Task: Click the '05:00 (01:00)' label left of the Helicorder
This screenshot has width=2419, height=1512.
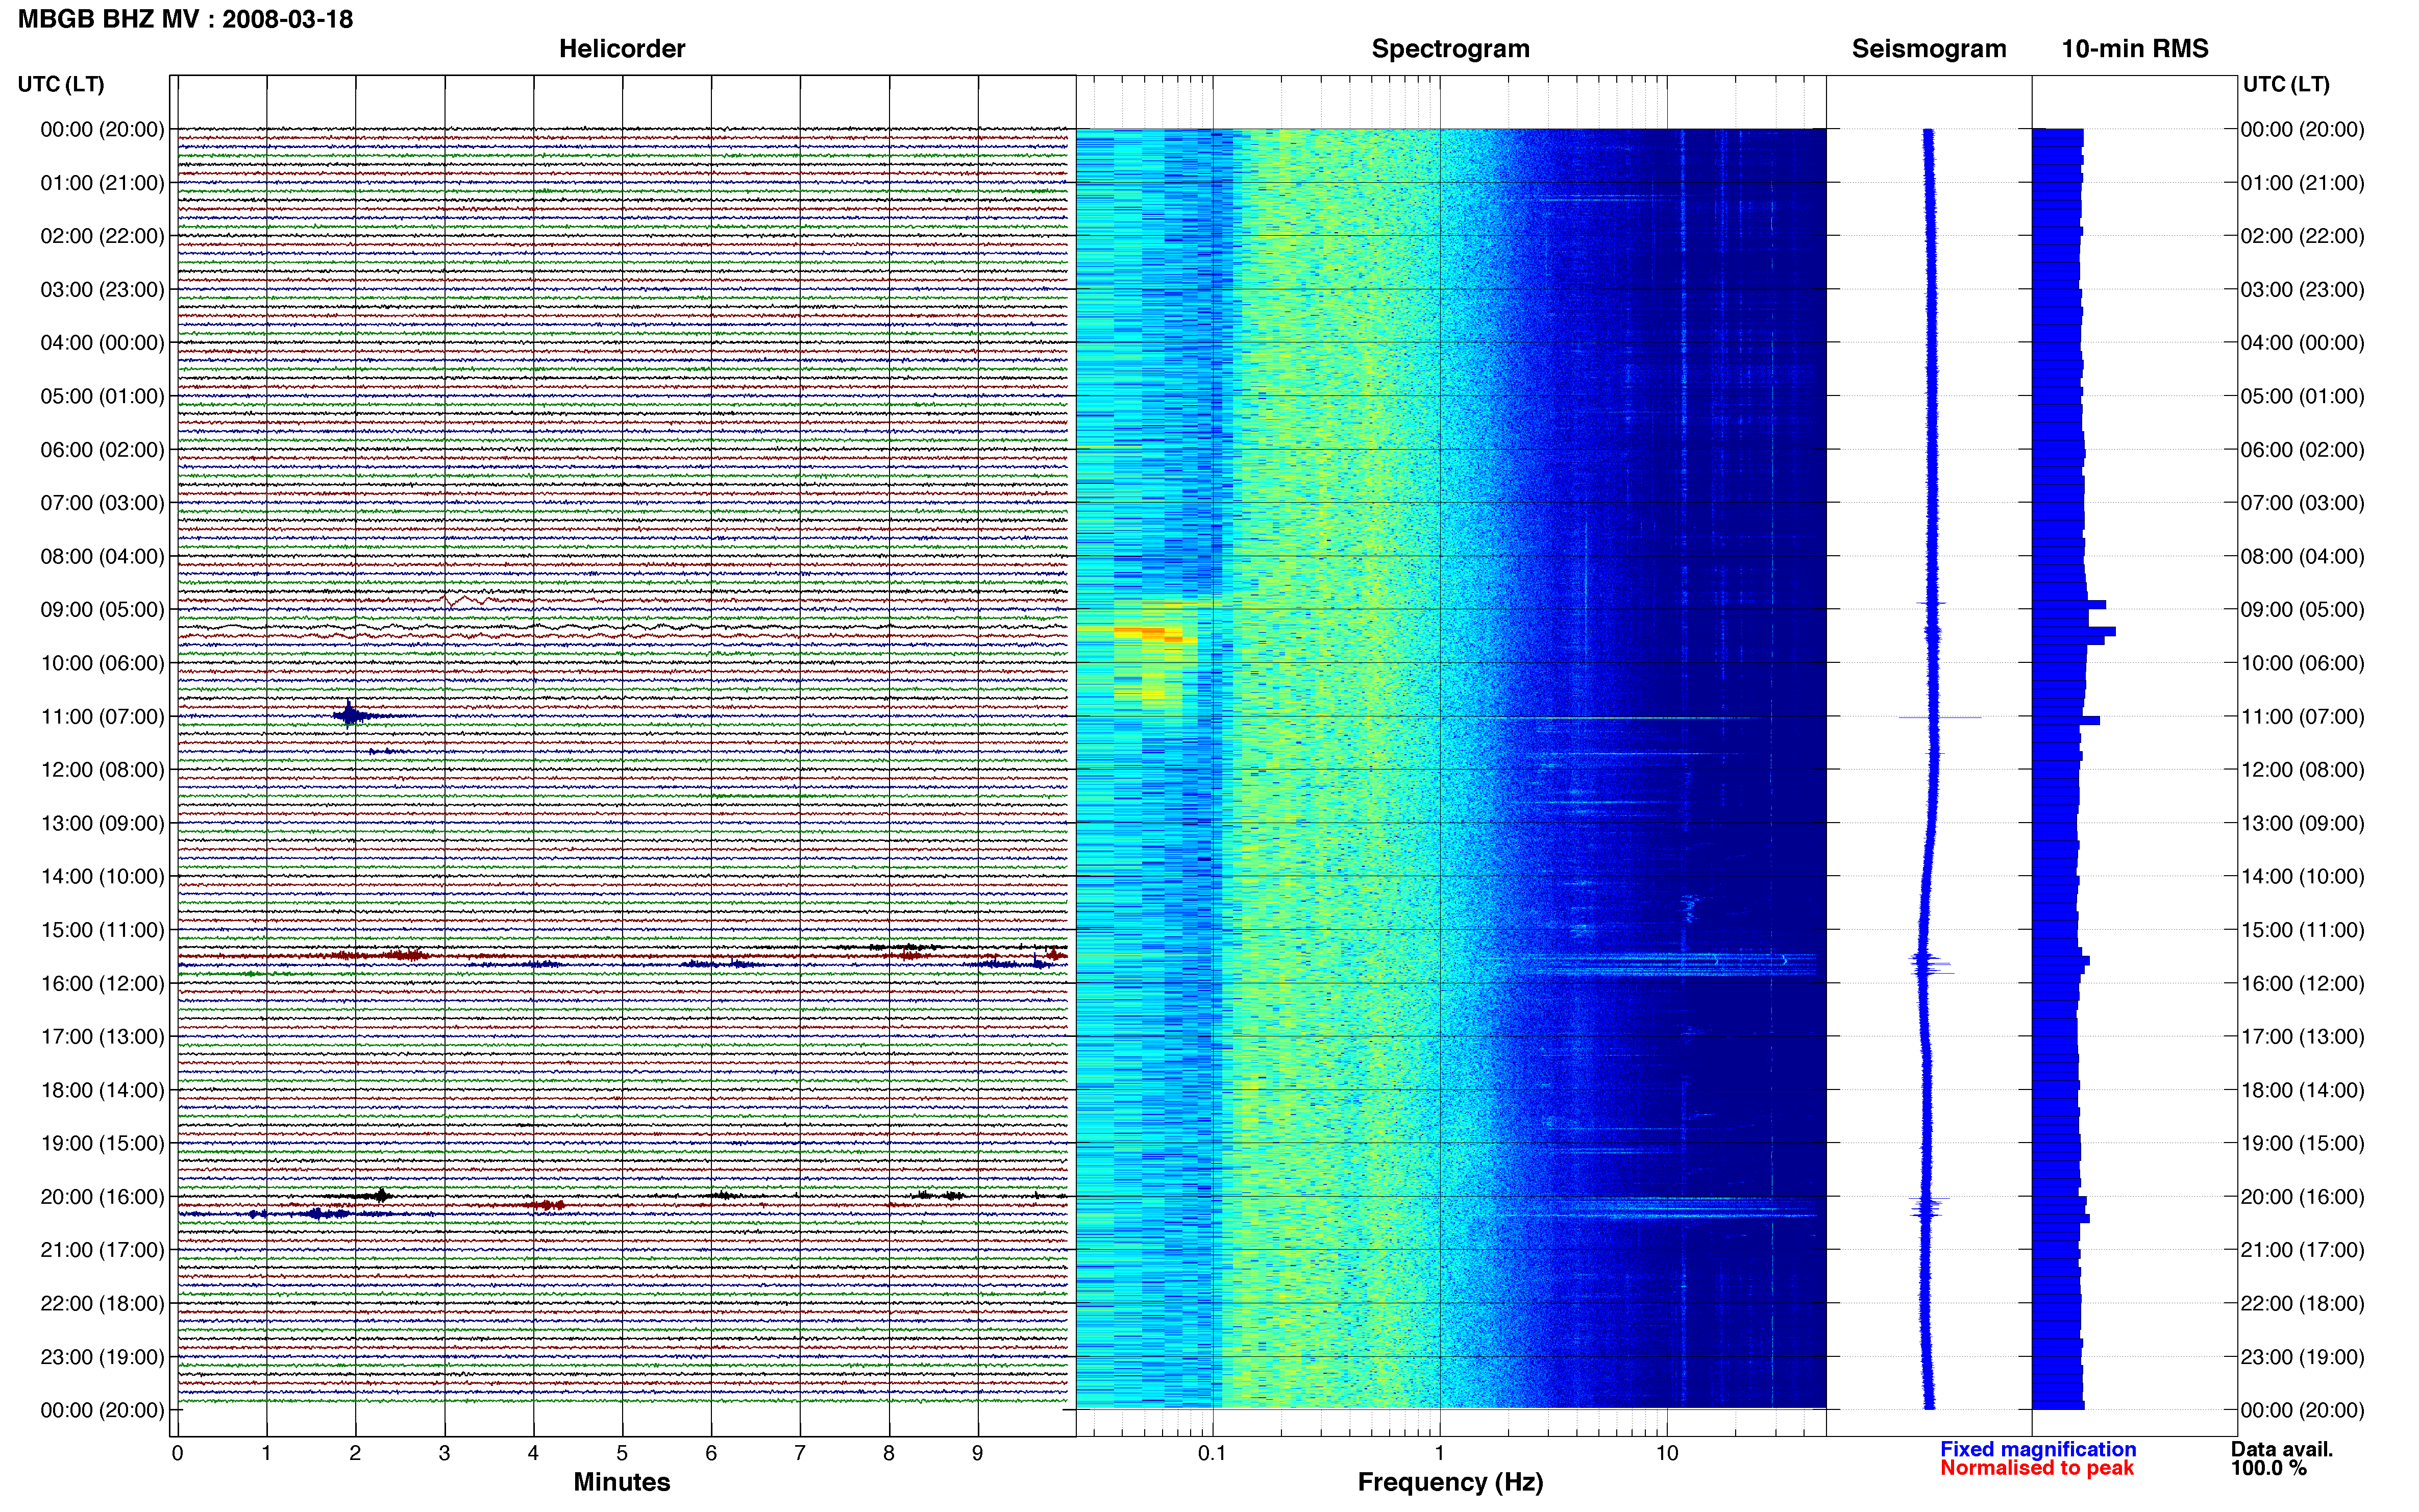Action: click(102, 396)
